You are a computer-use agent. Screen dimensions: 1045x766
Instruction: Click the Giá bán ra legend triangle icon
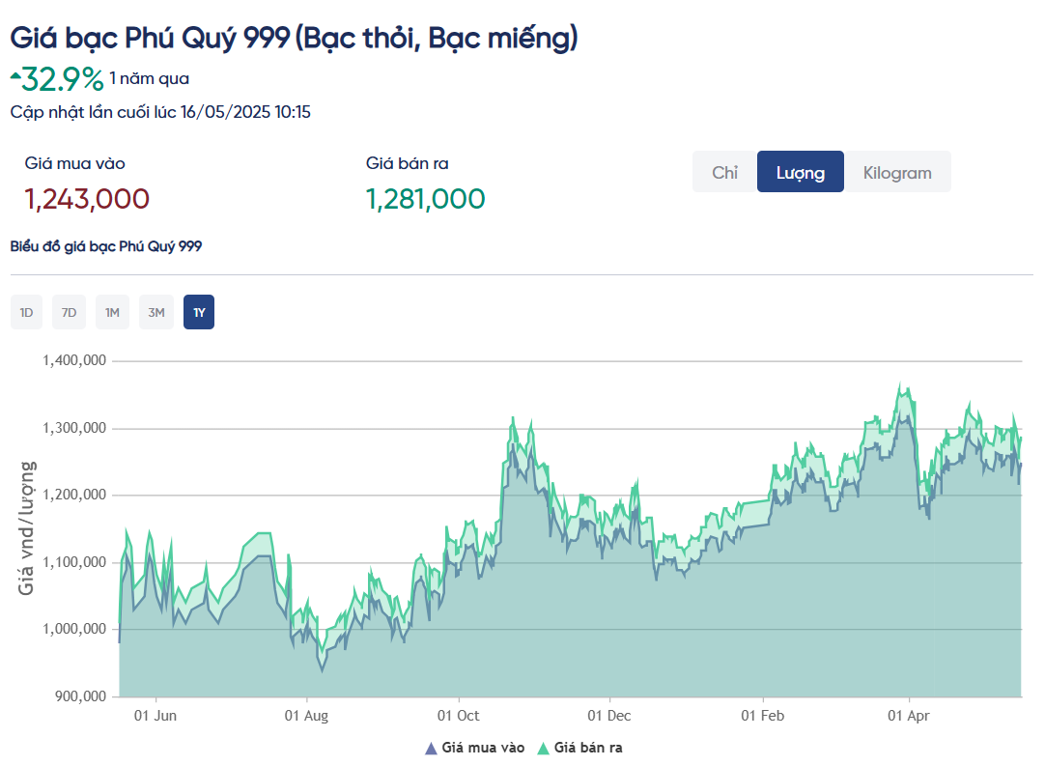click(543, 748)
